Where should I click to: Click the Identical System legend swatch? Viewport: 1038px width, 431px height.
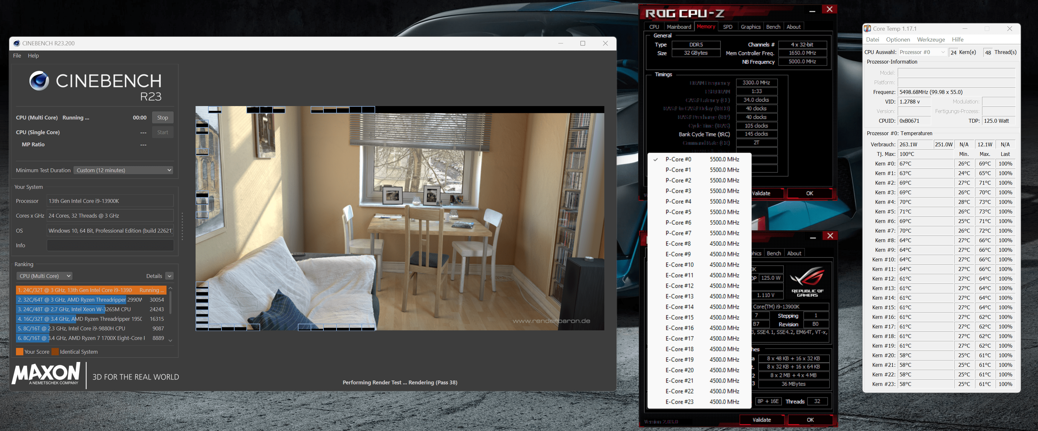(x=55, y=352)
